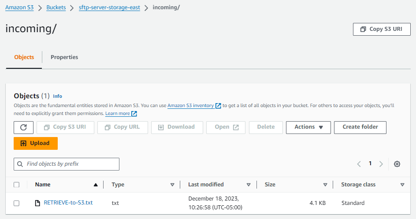Click the external link icon next to Amazon S3 inventory
This screenshot has height=219, width=416.
(218, 106)
